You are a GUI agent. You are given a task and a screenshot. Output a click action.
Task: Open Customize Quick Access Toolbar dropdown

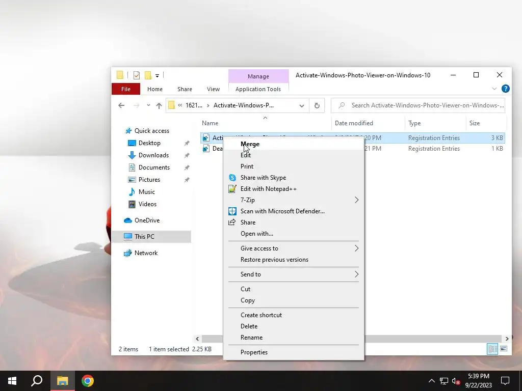[157, 75]
